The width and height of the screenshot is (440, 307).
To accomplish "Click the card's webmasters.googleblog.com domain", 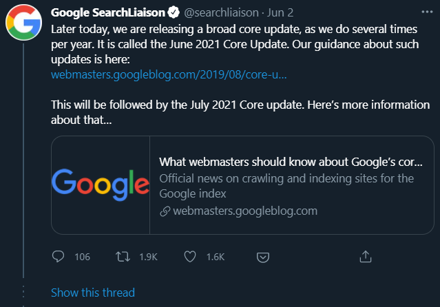I will (244, 211).
